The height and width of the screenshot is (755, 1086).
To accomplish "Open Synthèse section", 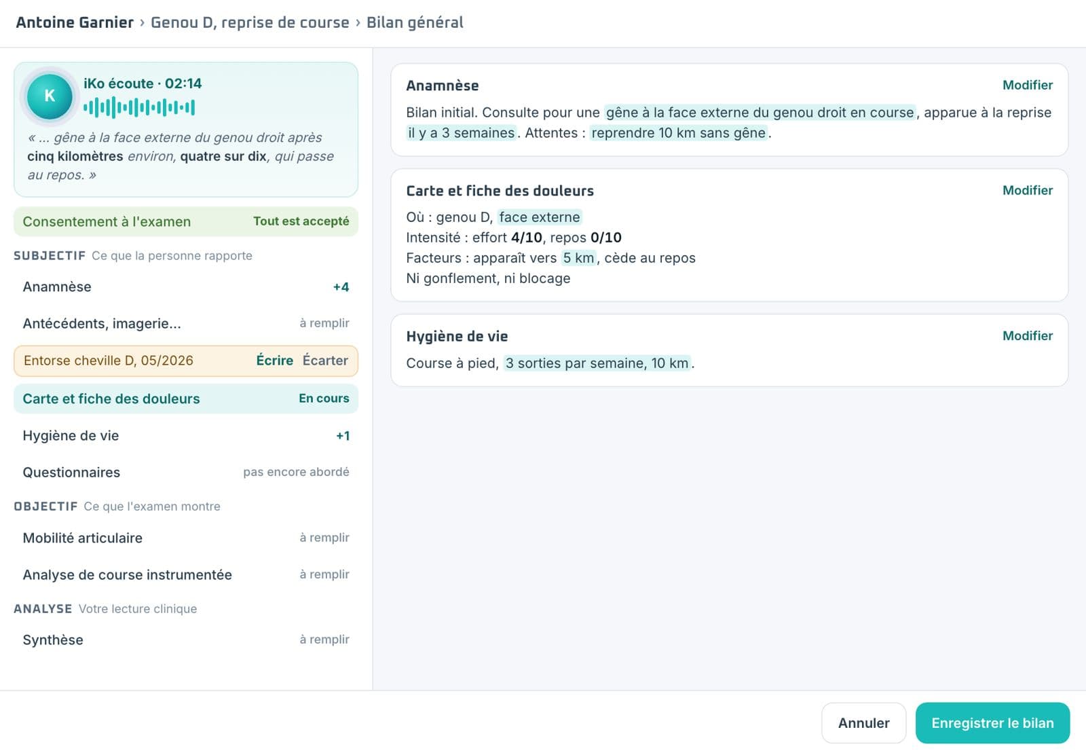I will pyautogui.click(x=186, y=640).
